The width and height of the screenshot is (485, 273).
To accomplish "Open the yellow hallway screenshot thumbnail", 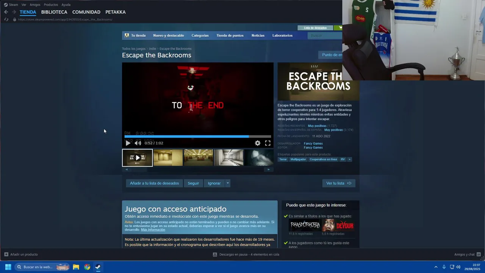I will pos(168,158).
